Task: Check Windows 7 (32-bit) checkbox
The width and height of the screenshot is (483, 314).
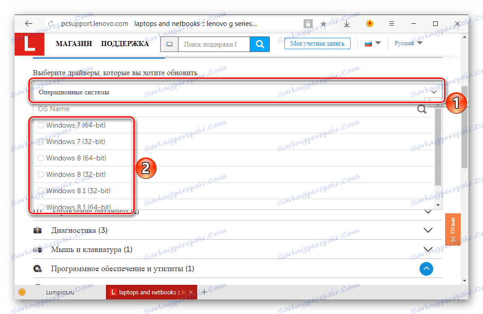Action: pyautogui.click(x=41, y=141)
